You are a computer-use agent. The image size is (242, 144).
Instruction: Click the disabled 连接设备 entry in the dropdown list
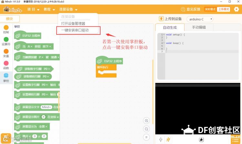coord(68,17)
